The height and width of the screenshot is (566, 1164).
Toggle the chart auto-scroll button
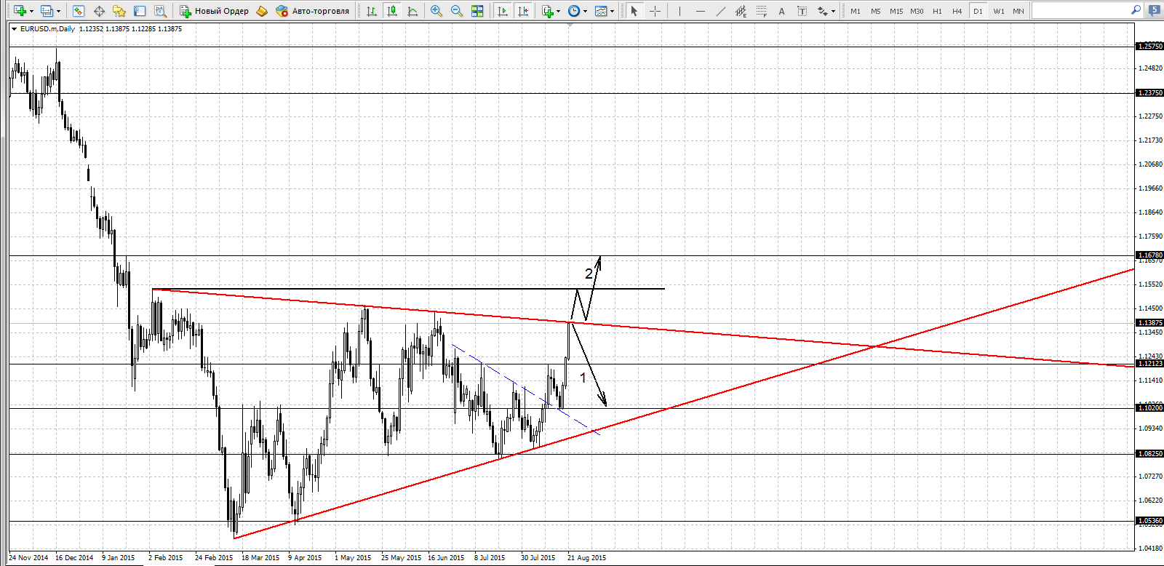coord(502,11)
